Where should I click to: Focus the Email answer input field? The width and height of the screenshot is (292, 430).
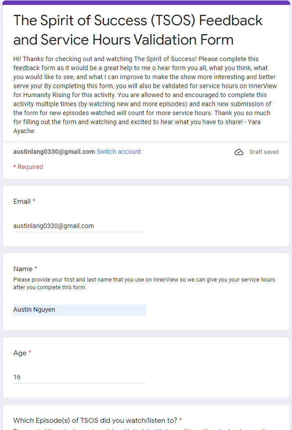pyautogui.click(x=80, y=226)
